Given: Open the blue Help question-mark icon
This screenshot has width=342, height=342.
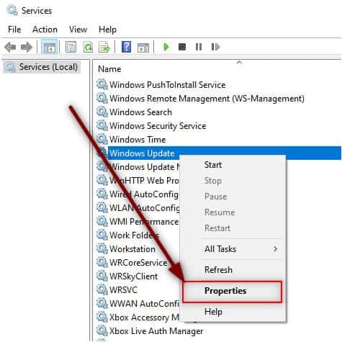Looking at the screenshot, I should click(x=126, y=47).
